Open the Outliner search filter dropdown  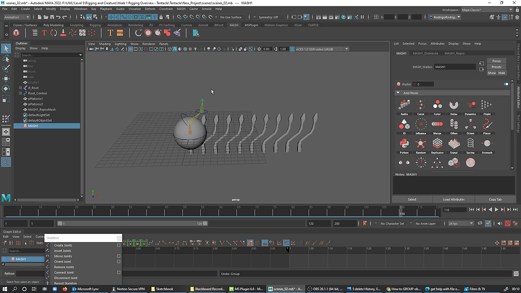click(80, 55)
